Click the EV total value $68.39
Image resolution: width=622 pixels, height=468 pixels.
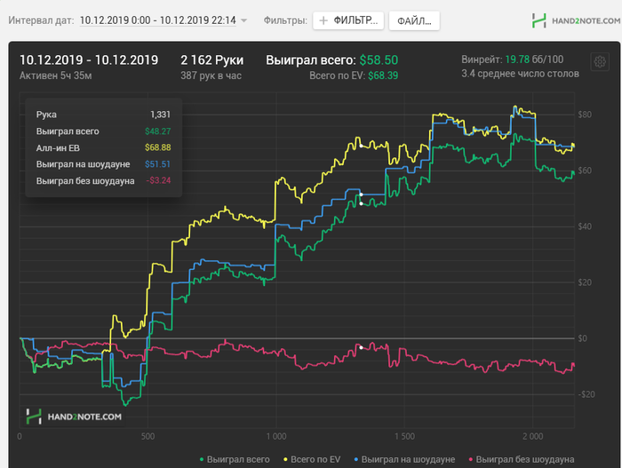[x=383, y=75]
